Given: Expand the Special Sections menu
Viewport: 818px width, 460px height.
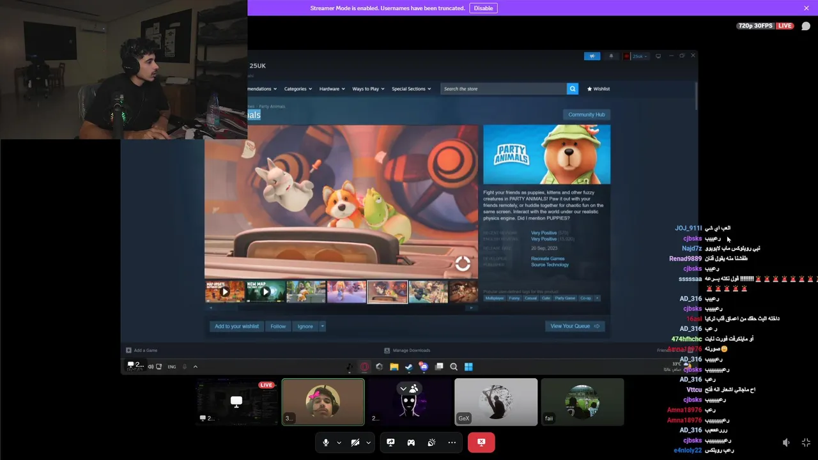Looking at the screenshot, I should point(412,89).
